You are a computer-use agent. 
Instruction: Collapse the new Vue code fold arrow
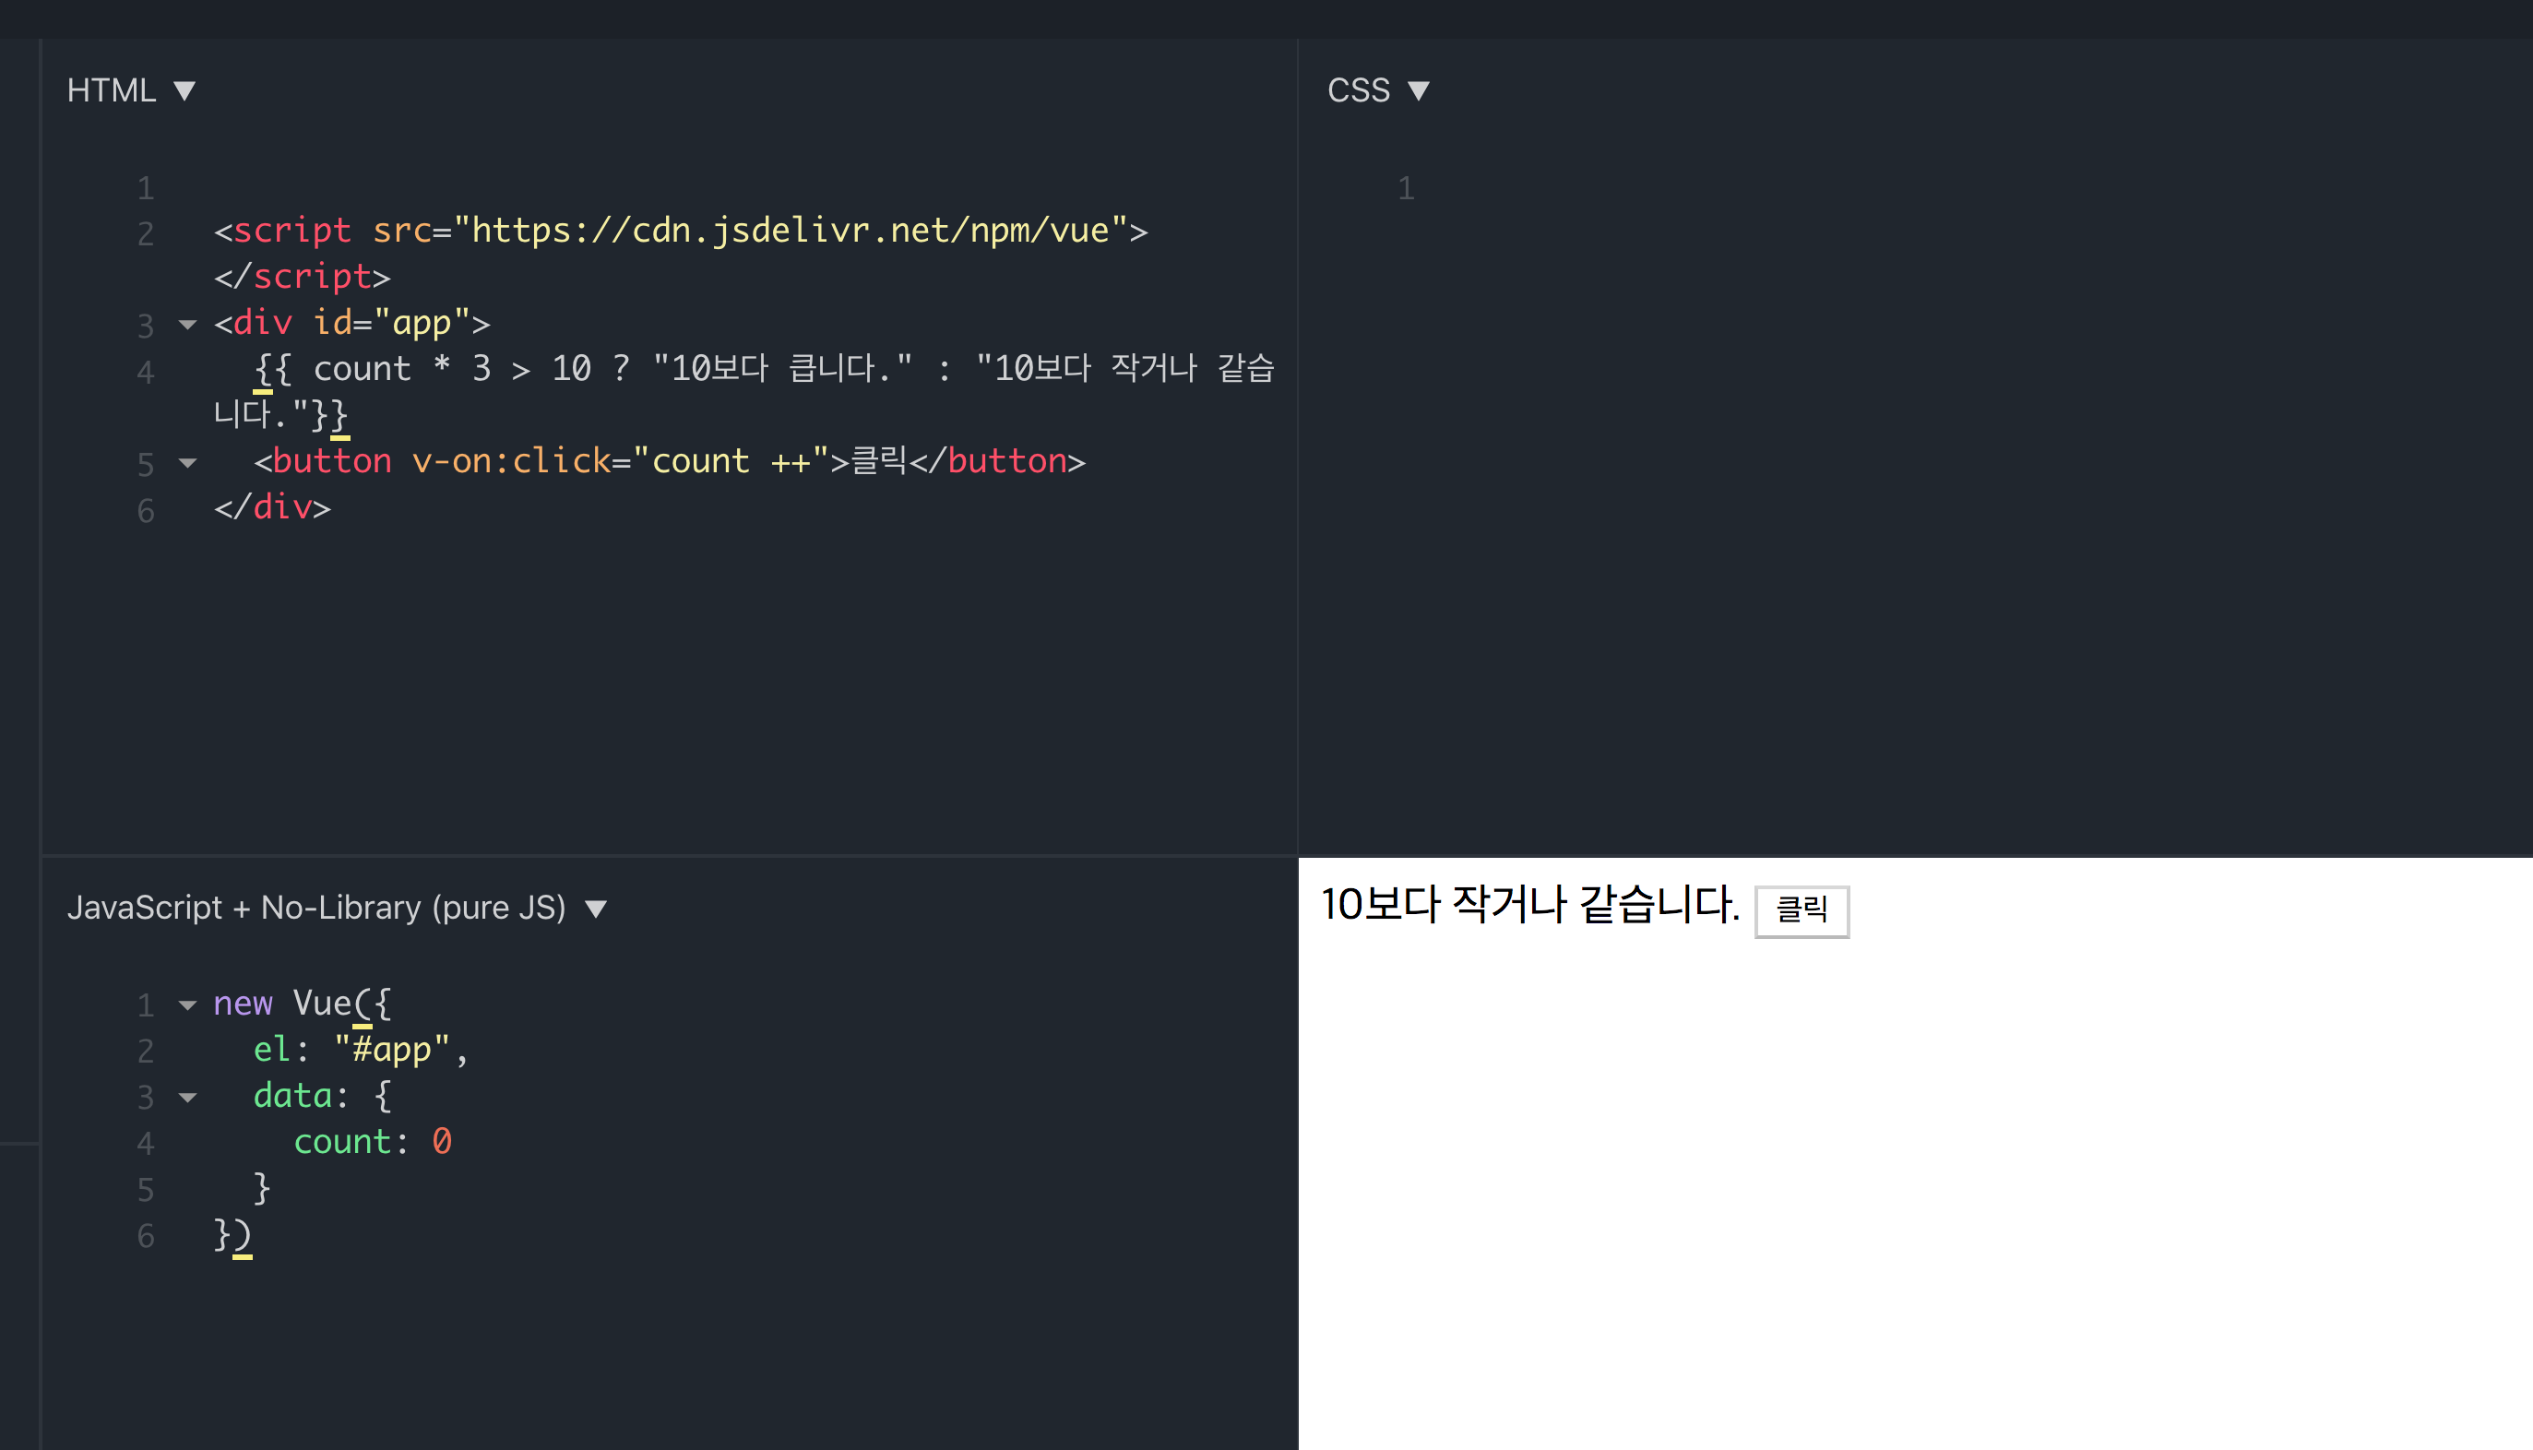tap(185, 1004)
